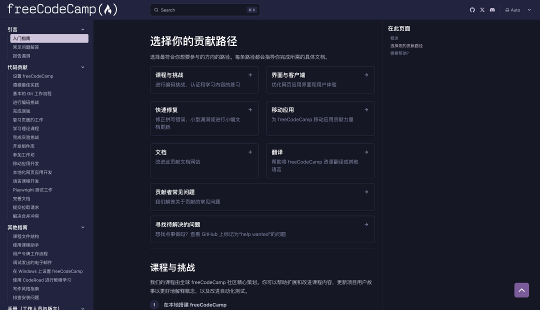The height and width of the screenshot is (310, 540).
Task: Click the arrow on 贡献者常见问题 card
Action: (x=366, y=192)
